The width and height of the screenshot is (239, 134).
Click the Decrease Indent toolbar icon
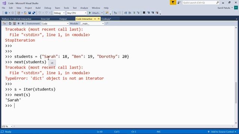click(x=125, y=13)
